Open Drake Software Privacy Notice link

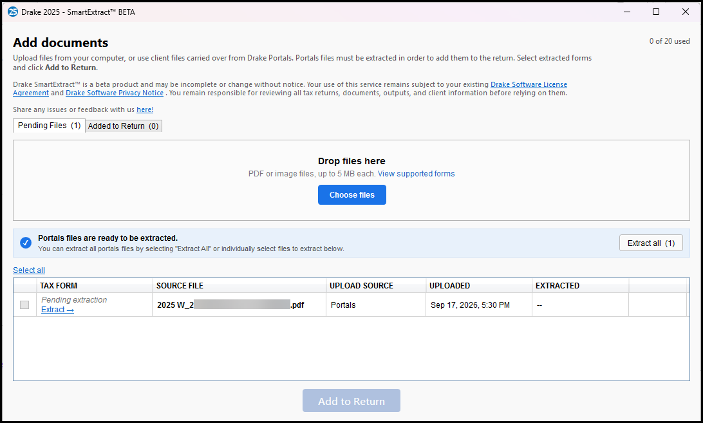[115, 93]
